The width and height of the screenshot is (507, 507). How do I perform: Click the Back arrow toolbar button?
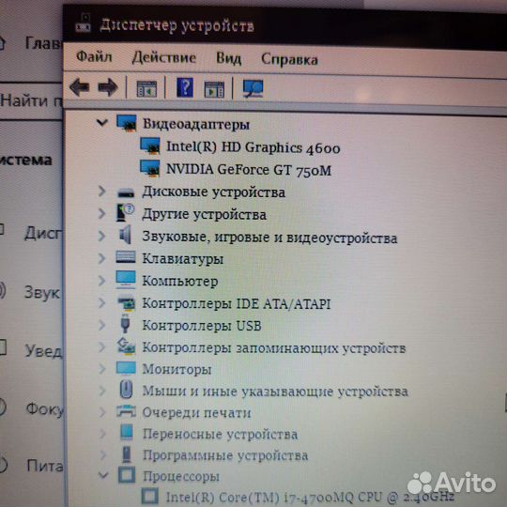coord(79,86)
